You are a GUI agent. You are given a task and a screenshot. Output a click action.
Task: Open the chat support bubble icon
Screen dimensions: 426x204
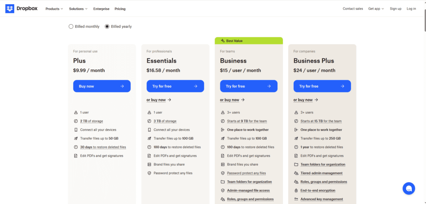(409, 188)
